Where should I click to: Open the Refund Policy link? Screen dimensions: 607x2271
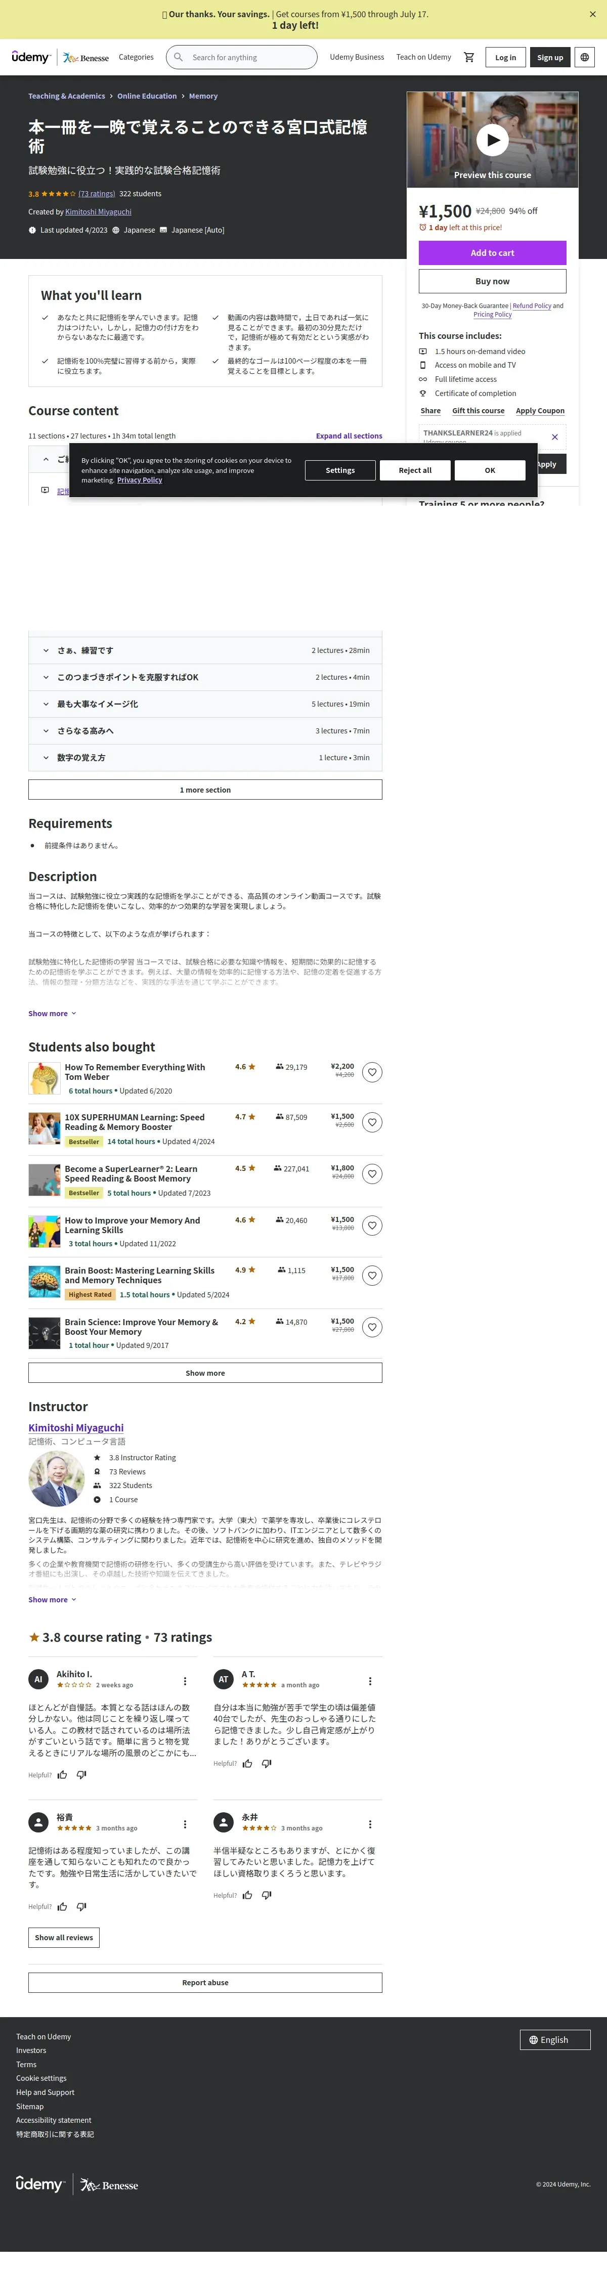point(532,306)
